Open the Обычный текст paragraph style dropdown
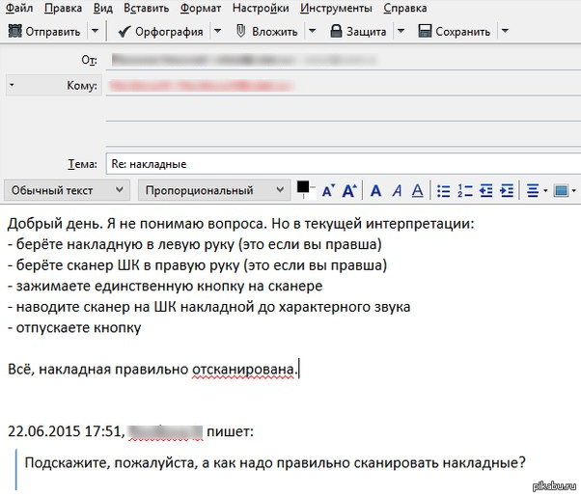 point(67,190)
